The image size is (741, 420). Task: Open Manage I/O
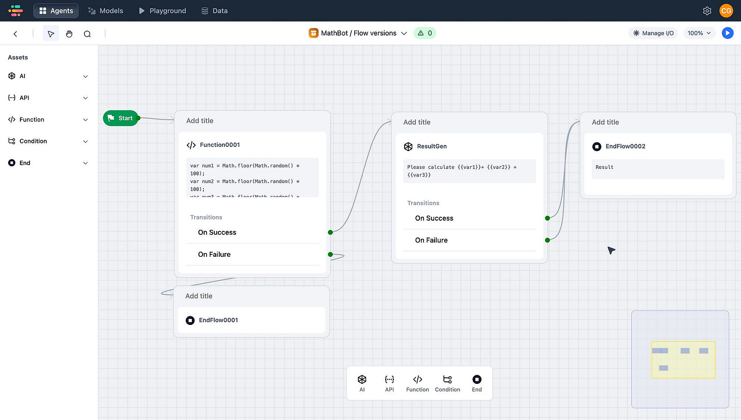point(653,33)
